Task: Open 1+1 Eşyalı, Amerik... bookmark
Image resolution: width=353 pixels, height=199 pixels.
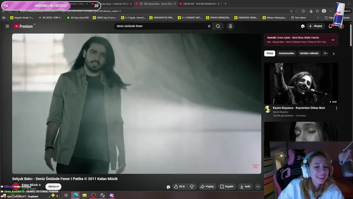Action: pyautogui.click(x=133, y=18)
